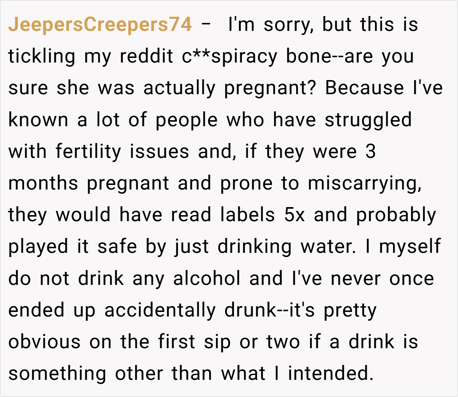Click the final word "intended"
The image size is (458, 397).
(330, 373)
